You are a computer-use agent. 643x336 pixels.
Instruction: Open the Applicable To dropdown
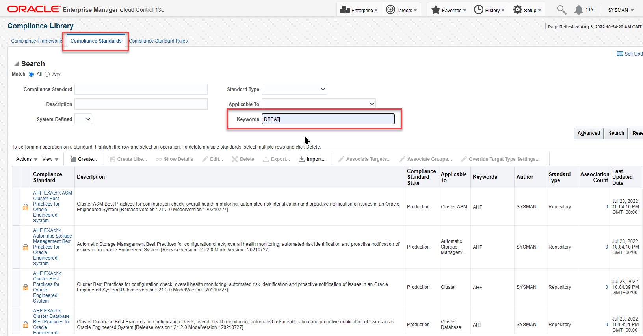pos(319,104)
